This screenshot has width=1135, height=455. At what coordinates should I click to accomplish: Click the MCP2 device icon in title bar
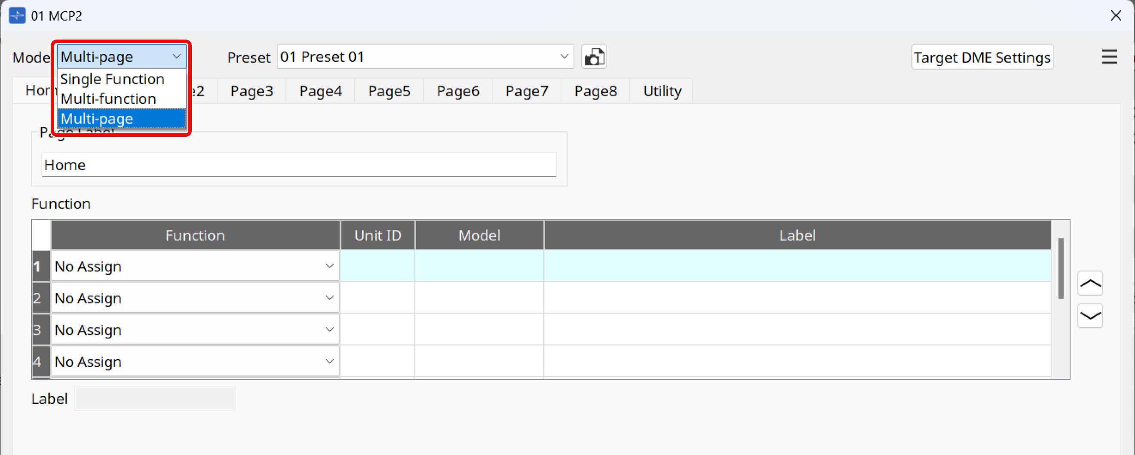[17, 15]
